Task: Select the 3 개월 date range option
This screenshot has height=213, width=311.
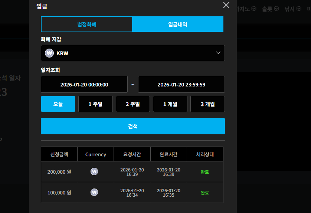Action: pyautogui.click(x=208, y=104)
